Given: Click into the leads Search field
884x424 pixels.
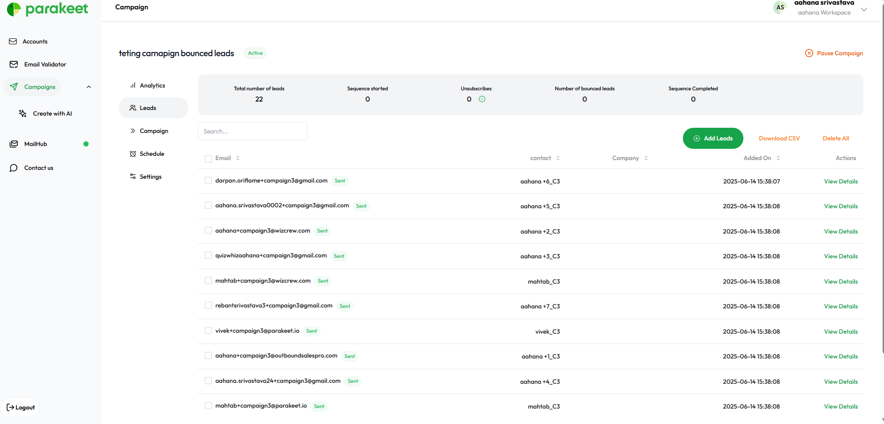Looking at the screenshot, I should point(253,132).
